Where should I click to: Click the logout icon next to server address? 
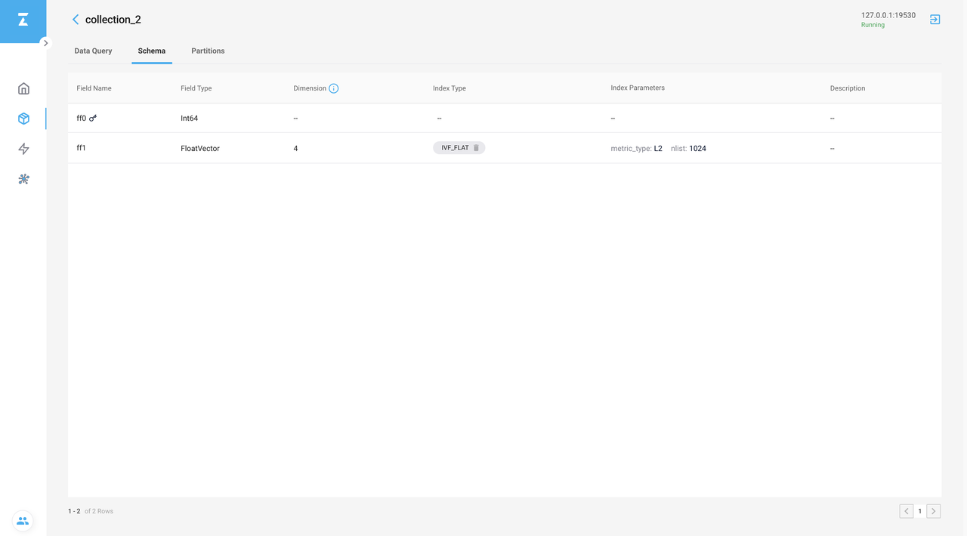coord(935,20)
